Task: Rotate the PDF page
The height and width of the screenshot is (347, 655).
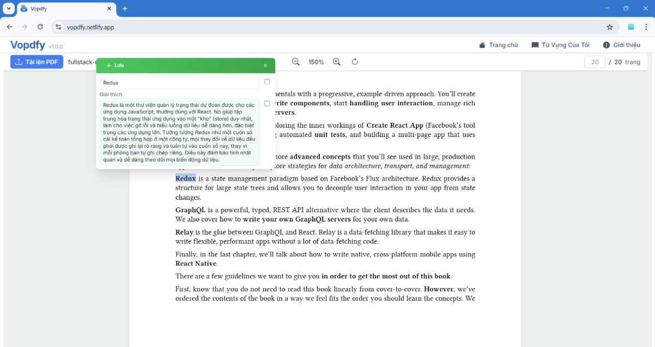Action: (354, 62)
